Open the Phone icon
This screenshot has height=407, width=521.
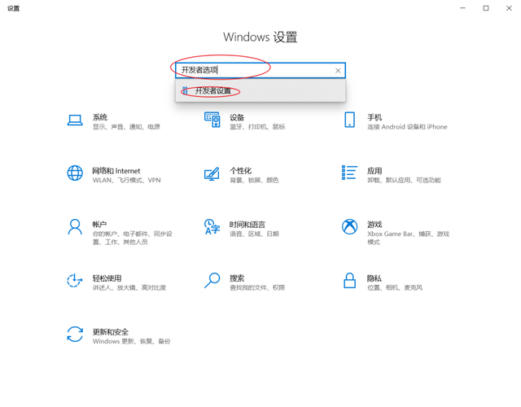click(349, 120)
